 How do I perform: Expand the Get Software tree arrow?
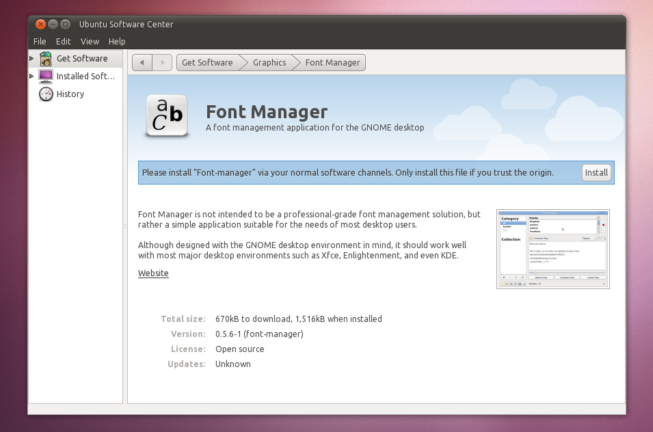pos(31,59)
